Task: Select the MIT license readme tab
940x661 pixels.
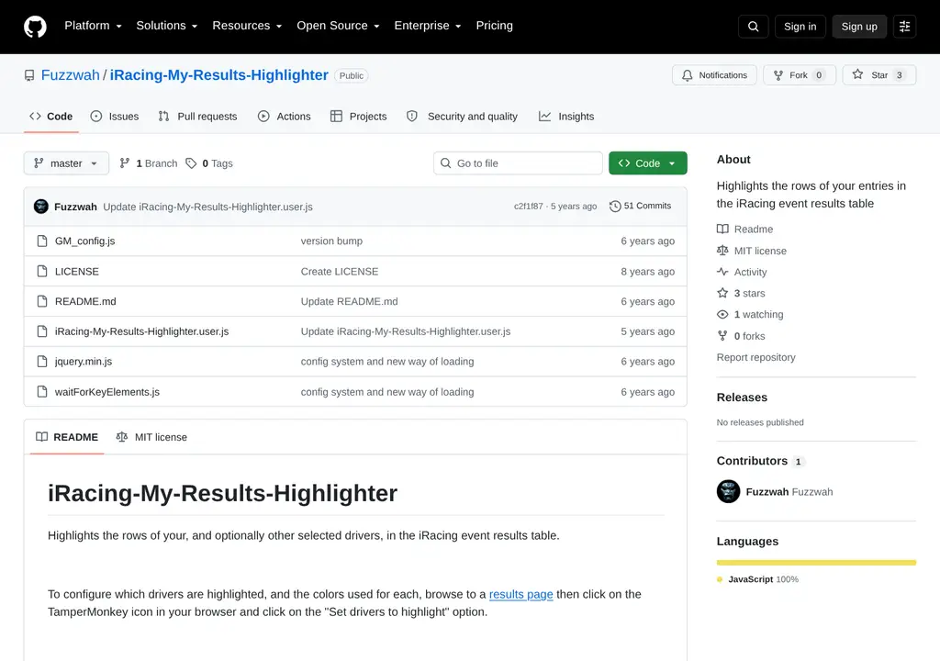Action: tap(151, 437)
